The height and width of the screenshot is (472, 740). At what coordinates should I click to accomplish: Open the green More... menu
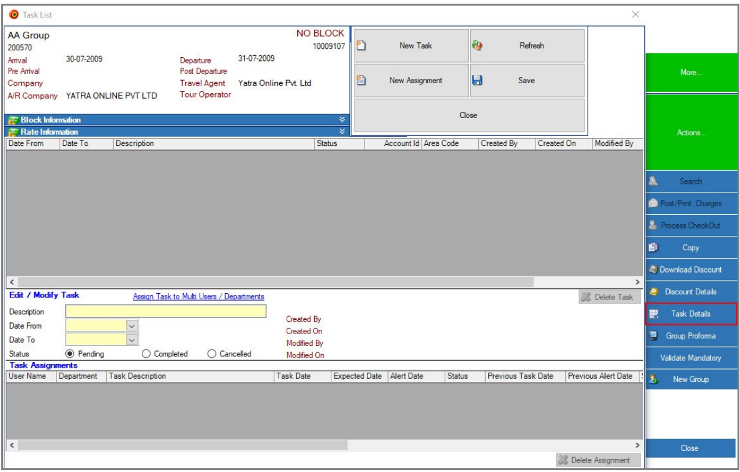690,73
